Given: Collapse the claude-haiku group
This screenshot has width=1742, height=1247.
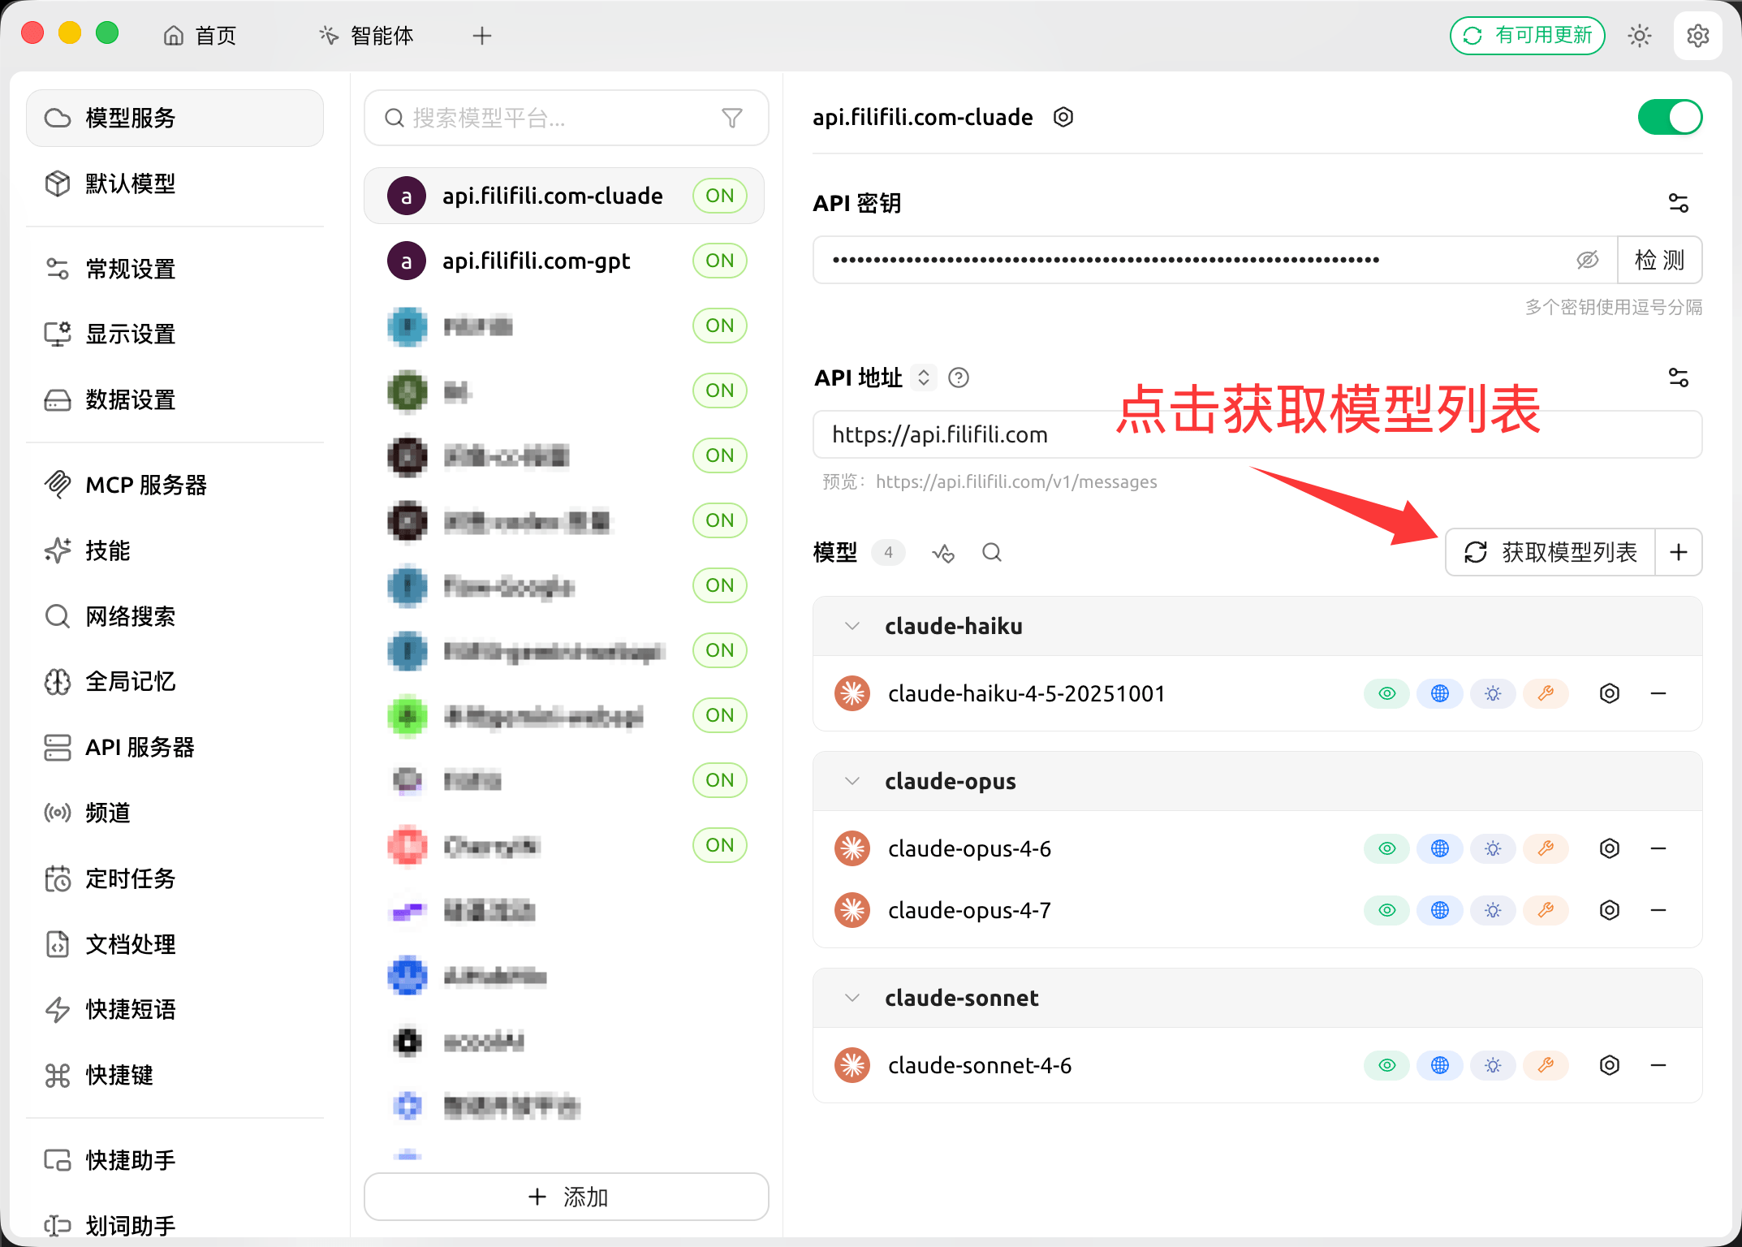Looking at the screenshot, I should (x=852, y=626).
